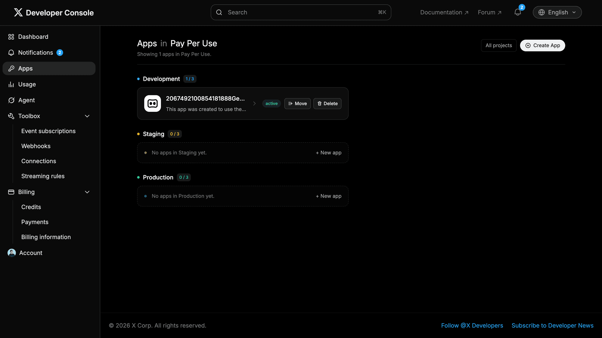
Task: Click the Account avatar picture
Action: click(x=12, y=253)
